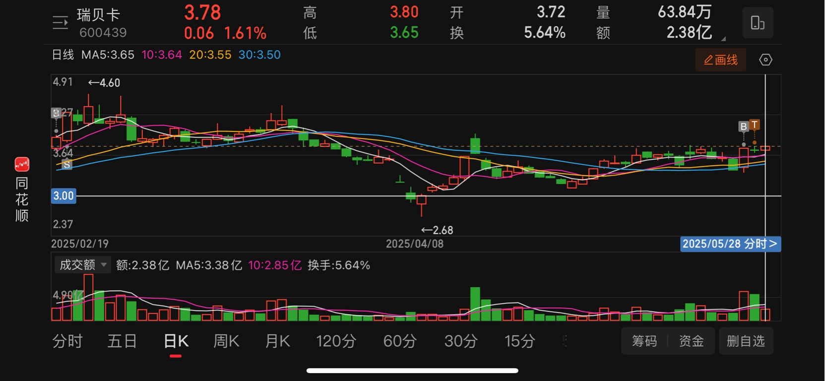This screenshot has height=381, width=825.
Task: Switch to 月K tab
Action: pyautogui.click(x=278, y=341)
